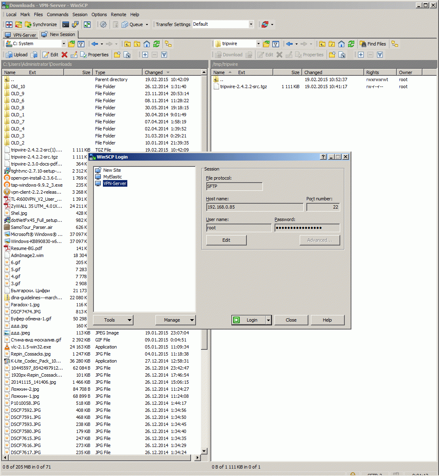Click the Port number field
This screenshot has width=439, height=476.
[323, 207]
